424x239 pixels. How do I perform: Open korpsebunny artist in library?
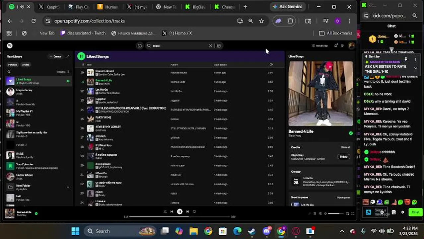39,92
